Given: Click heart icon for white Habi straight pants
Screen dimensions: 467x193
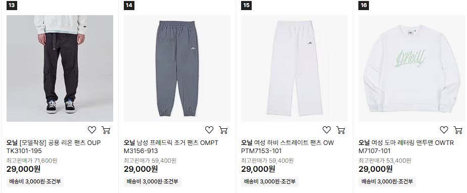Looking at the screenshot, I should click(x=326, y=130).
